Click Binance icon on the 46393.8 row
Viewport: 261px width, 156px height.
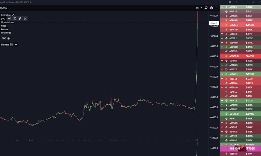click(226, 34)
